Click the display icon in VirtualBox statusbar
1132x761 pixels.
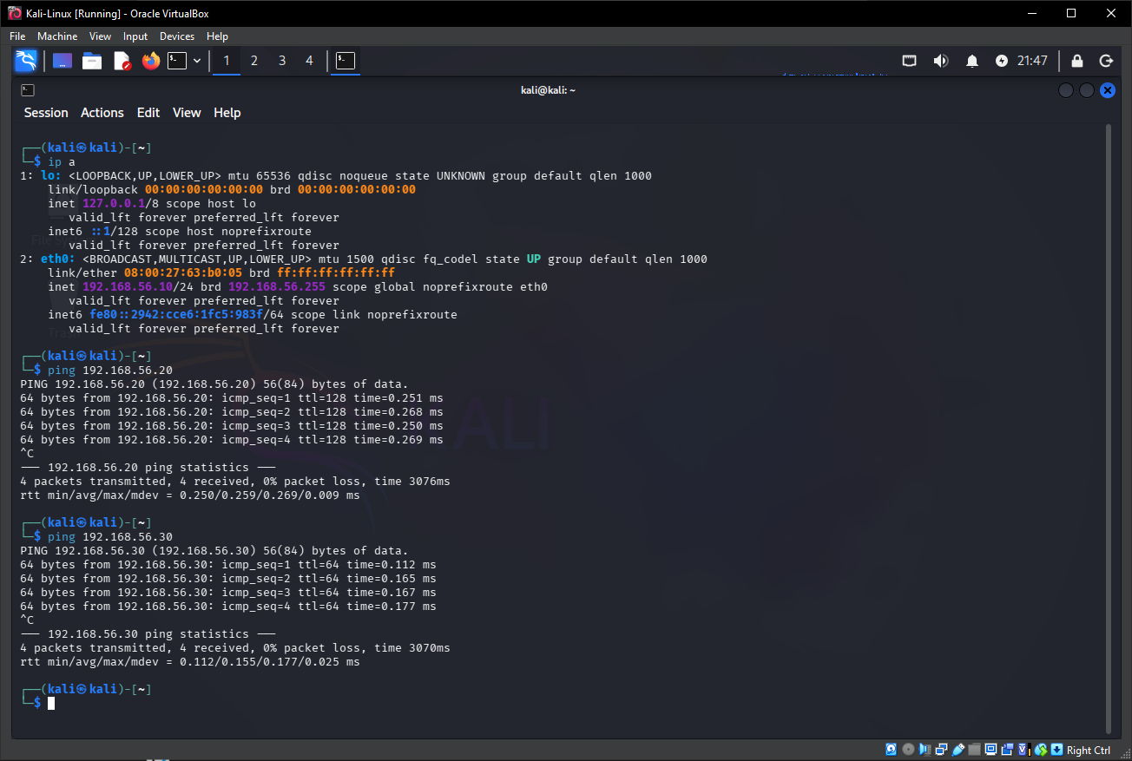coord(991,749)
